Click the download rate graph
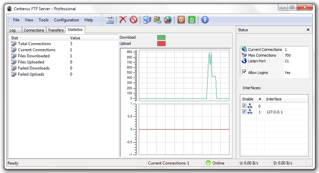319x173 pixels. click(x=184, y=75)
